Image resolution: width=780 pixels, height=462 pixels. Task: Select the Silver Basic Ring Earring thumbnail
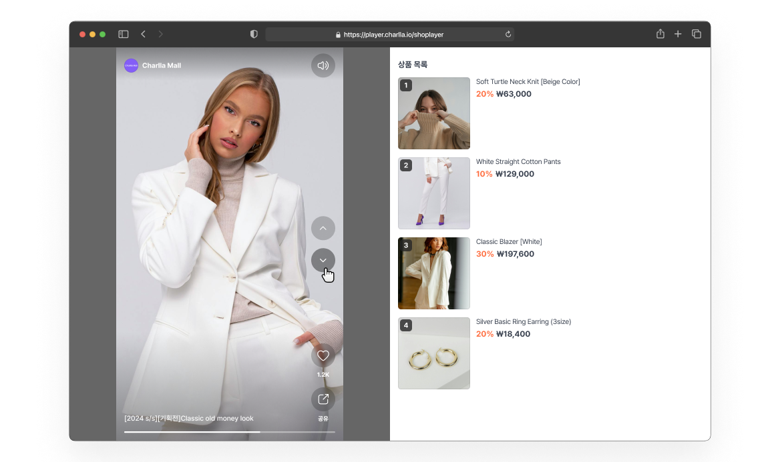click(434, 353)
